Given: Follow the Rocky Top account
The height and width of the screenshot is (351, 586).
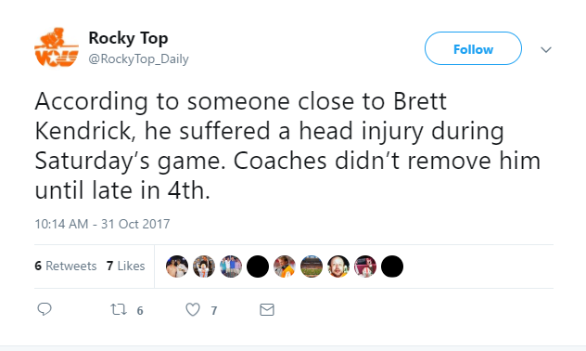Looking at the screenshot, I should [473, 48].
